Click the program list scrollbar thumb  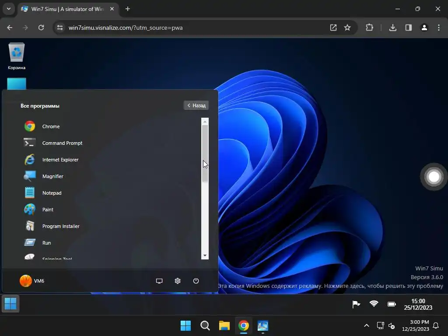pyautogui.click(x=205, y=153)
